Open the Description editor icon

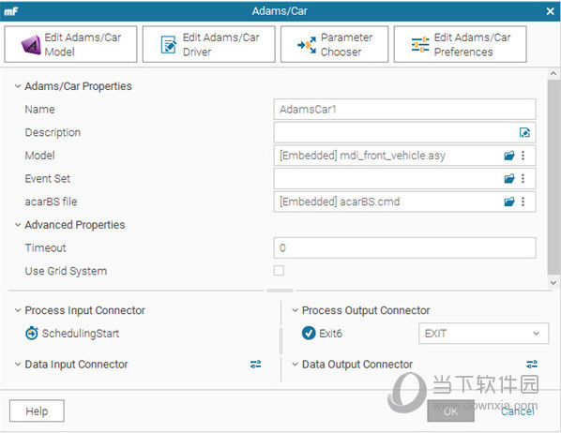(524, 133)
